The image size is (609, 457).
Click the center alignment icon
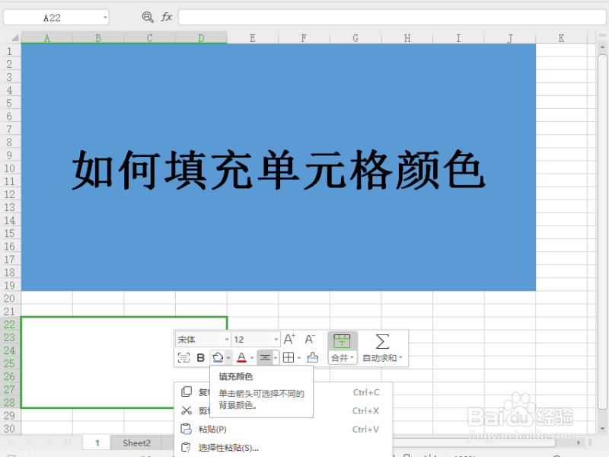[265, 357]
